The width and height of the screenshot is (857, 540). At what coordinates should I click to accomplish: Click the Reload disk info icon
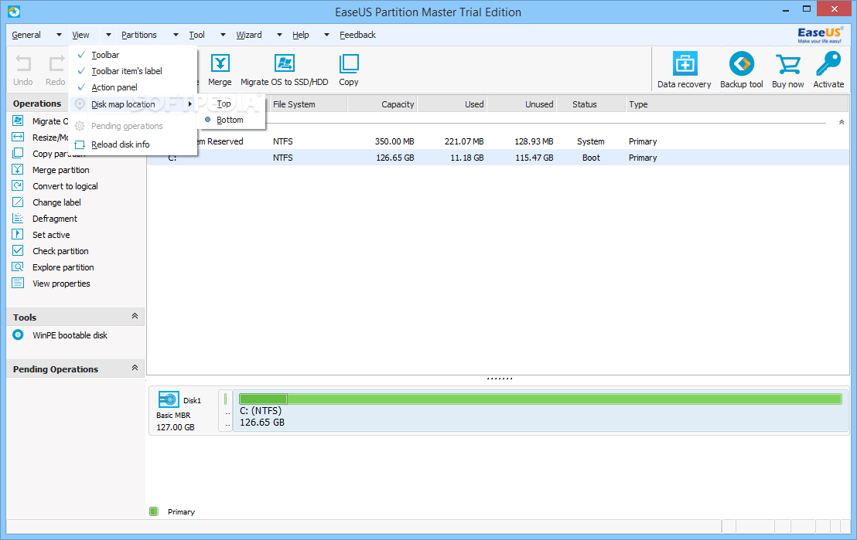80,144
